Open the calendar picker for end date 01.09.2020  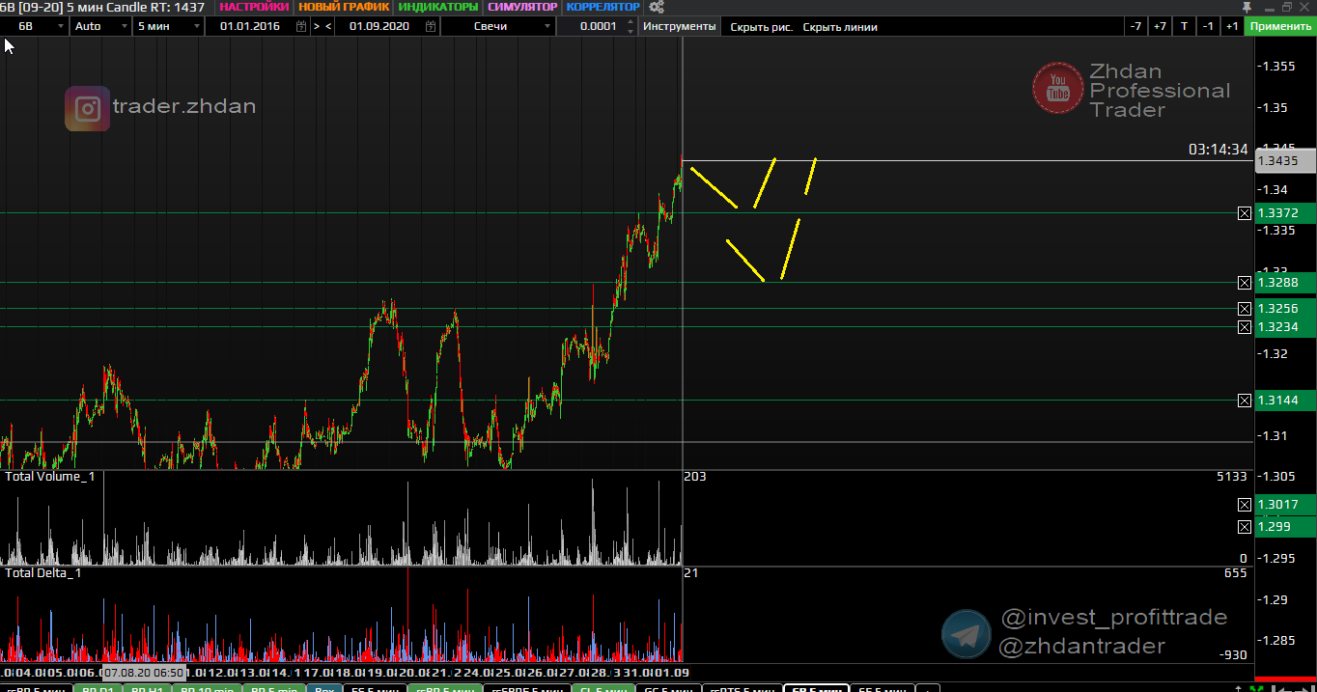432,26
